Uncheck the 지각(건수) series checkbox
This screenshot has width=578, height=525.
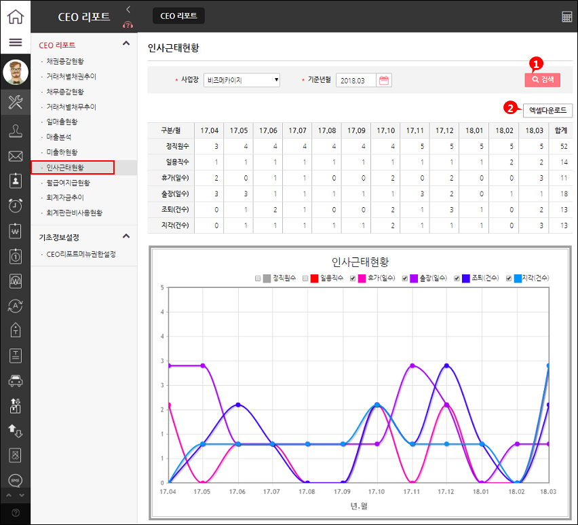pos(509,278)
